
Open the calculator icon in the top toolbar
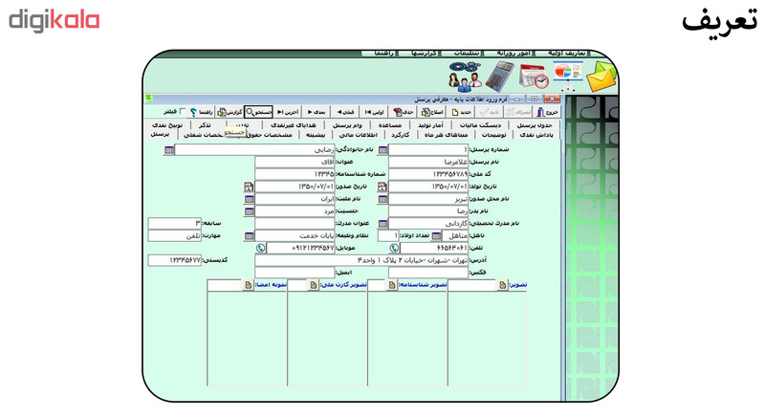[500, 77]
